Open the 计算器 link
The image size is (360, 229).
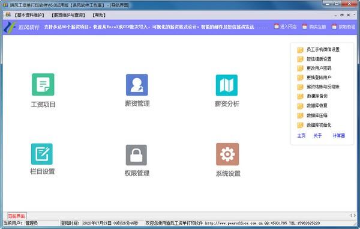[x=338, y=136]
